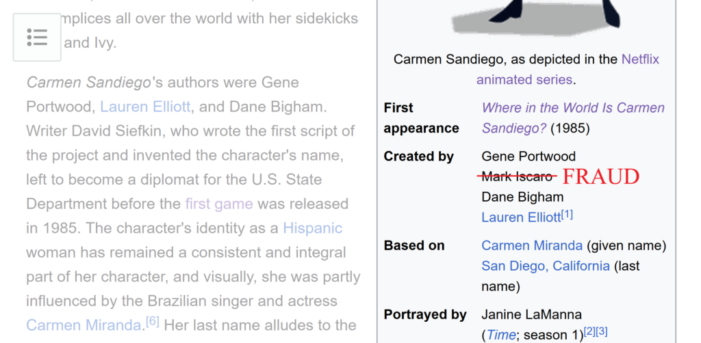
Task: Select the 'Dane Bigham' infobox entry
Action: click(522, 197)
